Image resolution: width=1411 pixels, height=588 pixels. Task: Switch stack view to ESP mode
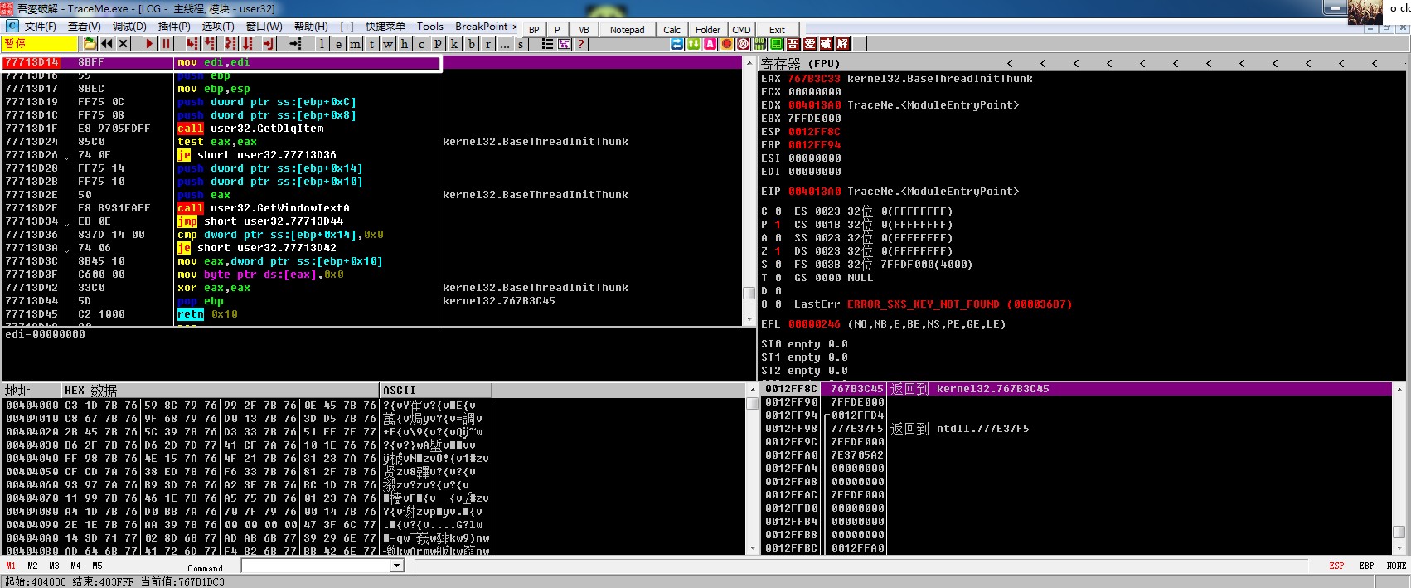point(1336,566)
